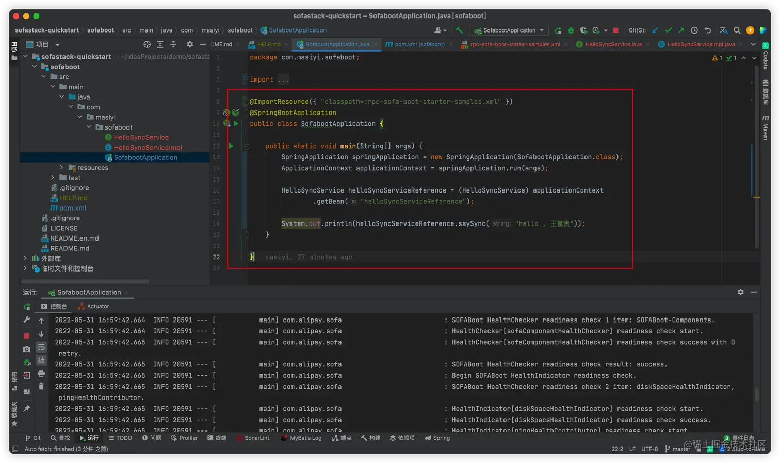Click the exit icon in the run panel
Image resolution: width=780 pixels, height=463 pixels.
pos(27,375)
